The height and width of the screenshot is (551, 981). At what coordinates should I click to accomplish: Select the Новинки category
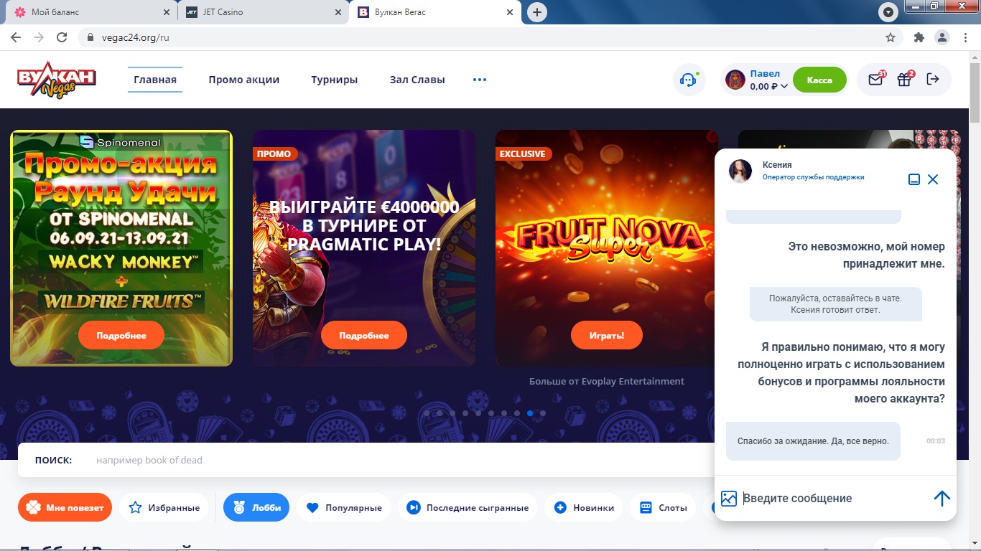(x=584, y=507)
